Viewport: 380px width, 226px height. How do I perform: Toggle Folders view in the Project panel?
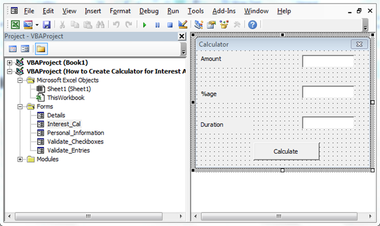41,49
